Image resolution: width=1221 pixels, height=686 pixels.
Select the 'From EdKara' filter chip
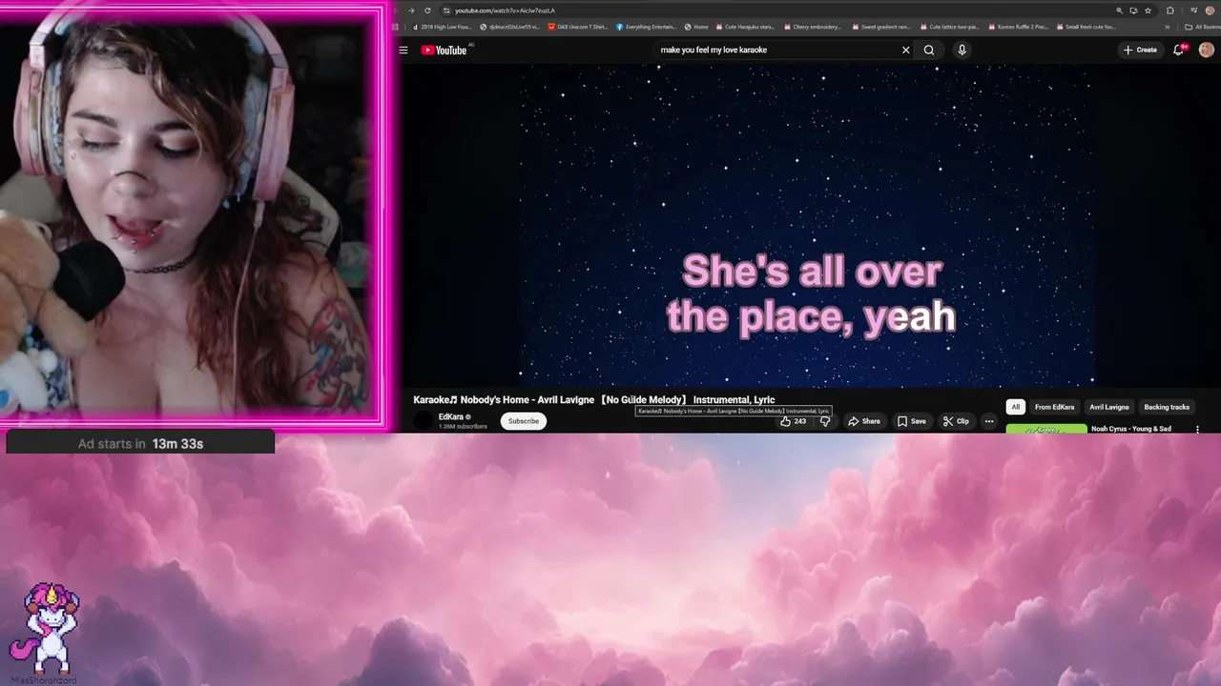click(x=1054, y=407)
